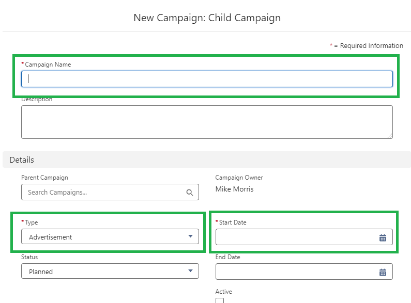The width and height of the screenshot is (411, 303).
Task: Open the Type dropdown showing Advertisement
Action: tap(103, 237)
